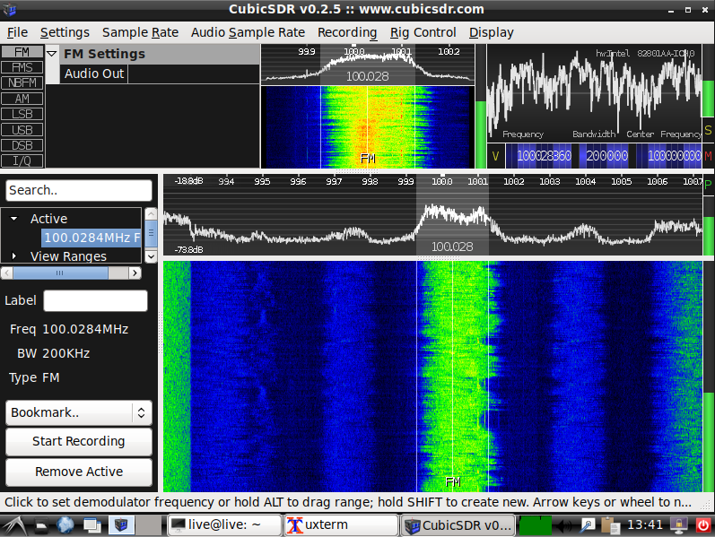Open the Audio Sample Rate menu

[x=248, y=32]
